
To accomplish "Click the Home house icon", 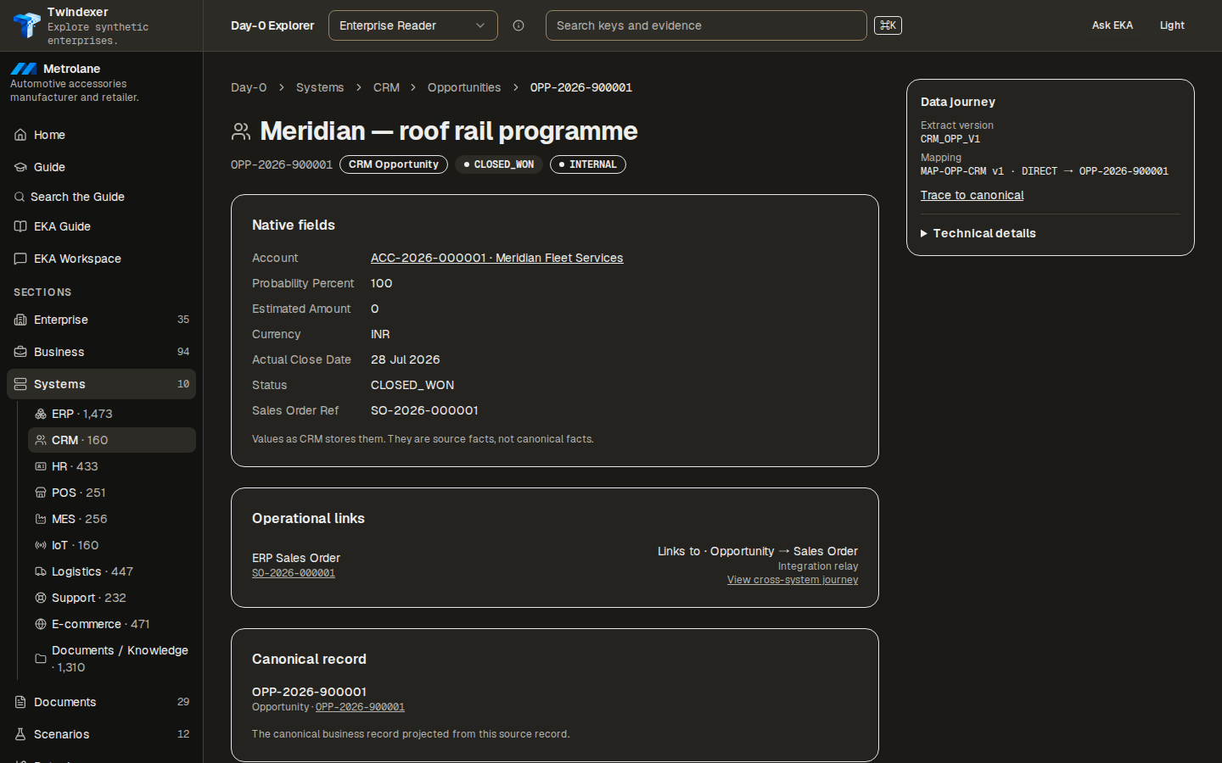I will pos(20,135).
